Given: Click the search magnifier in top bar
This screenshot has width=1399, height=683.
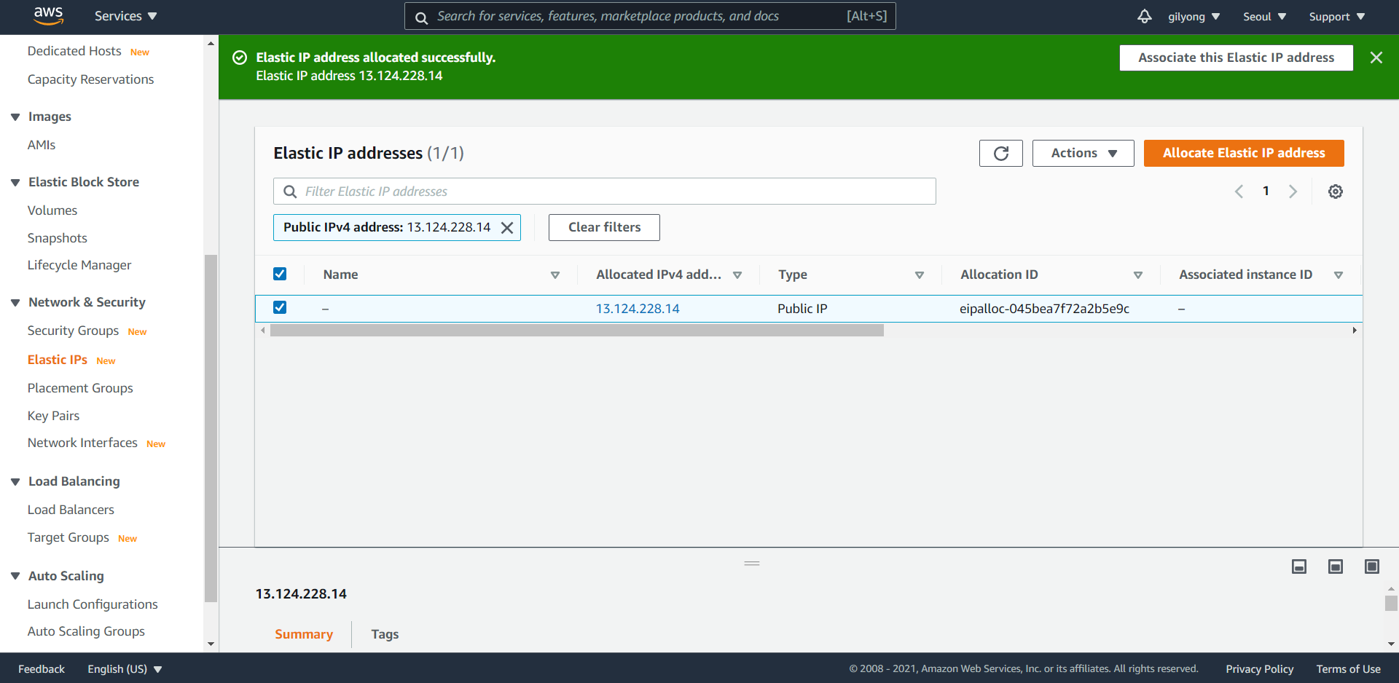Looking at the screenshot, I should pos(421,17).
